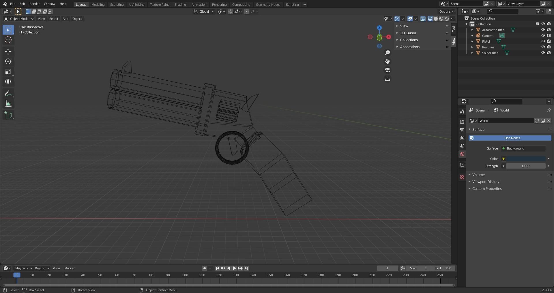Toggle snapping magnet in header
This screenshot has height=293, width=554.
230,12
